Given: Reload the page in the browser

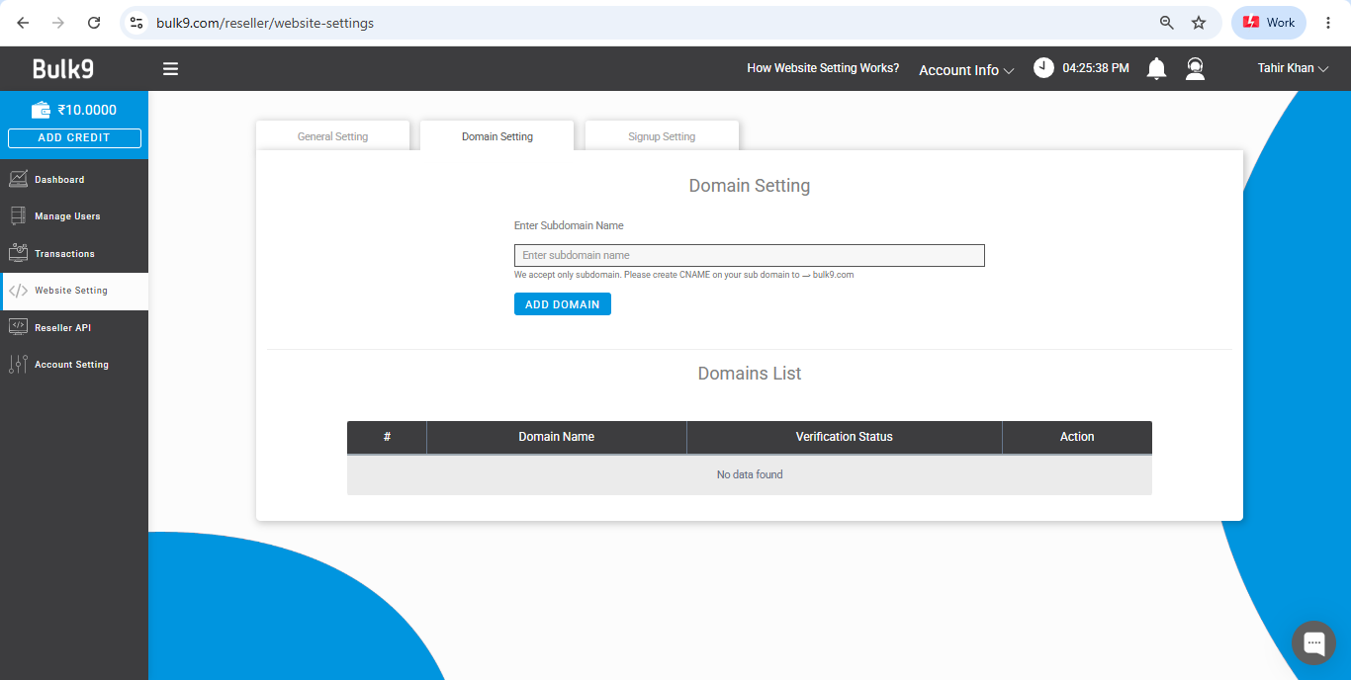Looking at the screenshot, I should click(94, 23).
